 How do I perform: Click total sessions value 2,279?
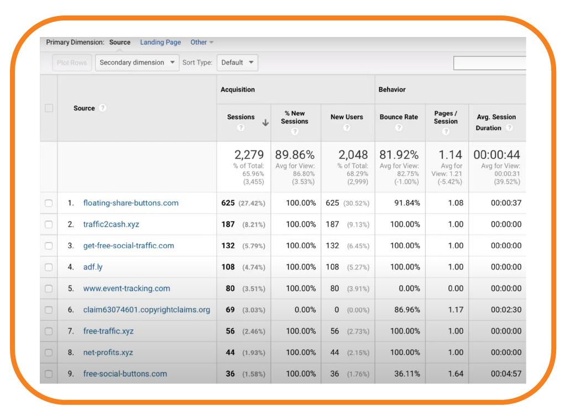pyautogui.click(x=249, y=155)
